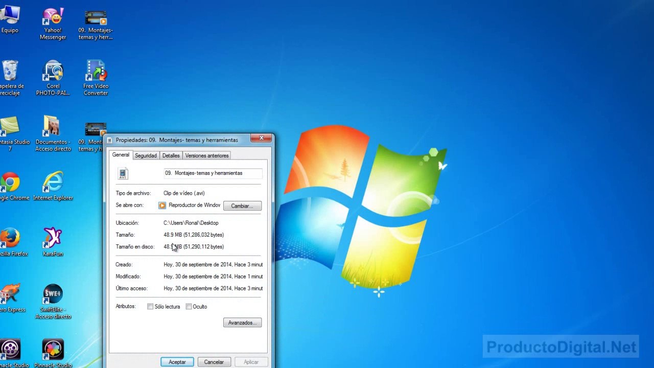This screenshot has height=368, width=654.
Task: Open the Avanzados... attributes dialog
Action: (x=242, y=323)
